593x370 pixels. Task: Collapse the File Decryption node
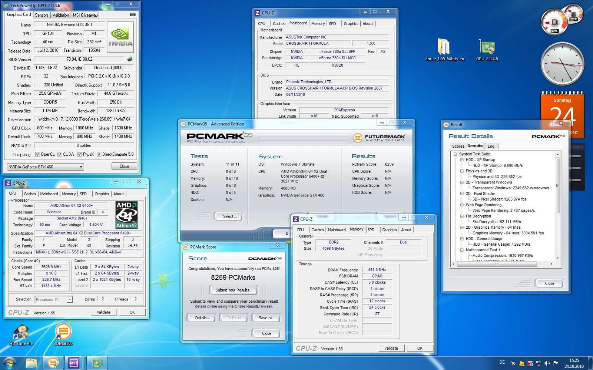point(462,216)
